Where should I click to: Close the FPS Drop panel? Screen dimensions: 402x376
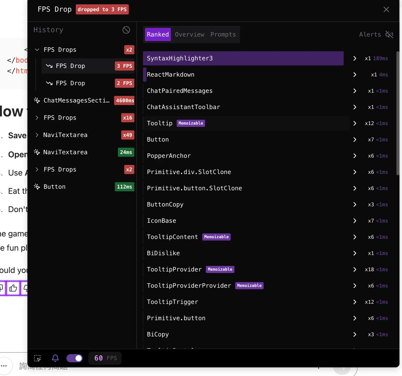[386, 9]
